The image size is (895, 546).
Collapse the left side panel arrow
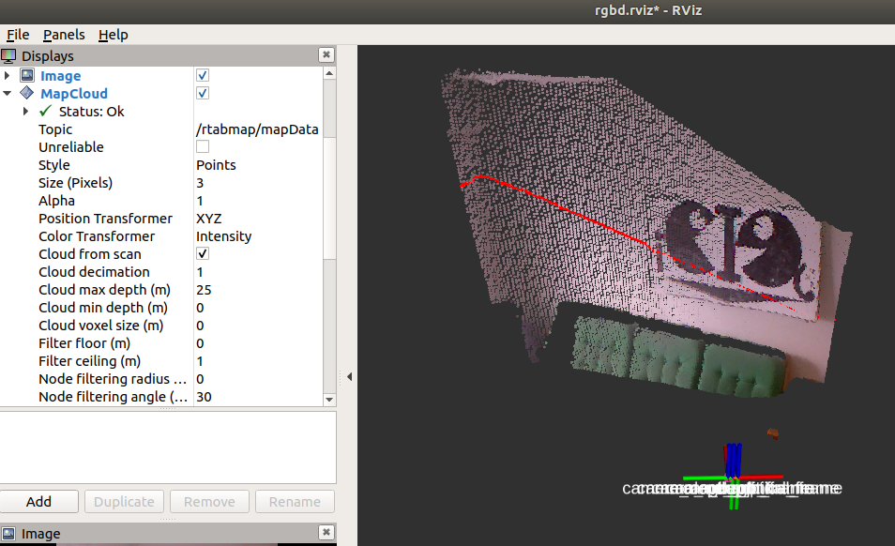point(349,377)
